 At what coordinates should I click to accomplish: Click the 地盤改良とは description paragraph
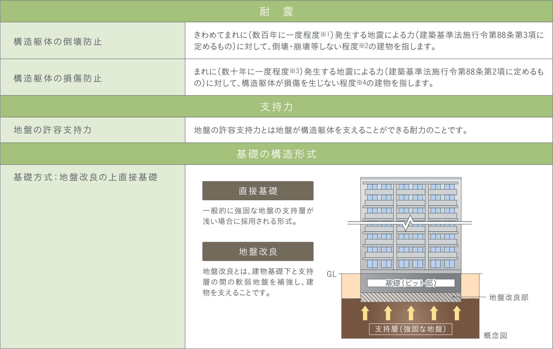click(258, 282)
